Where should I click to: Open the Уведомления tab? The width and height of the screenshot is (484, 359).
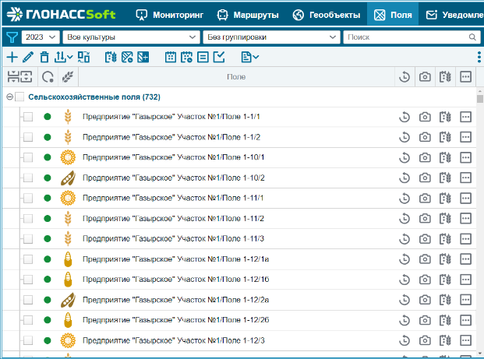tap(454, 15)
